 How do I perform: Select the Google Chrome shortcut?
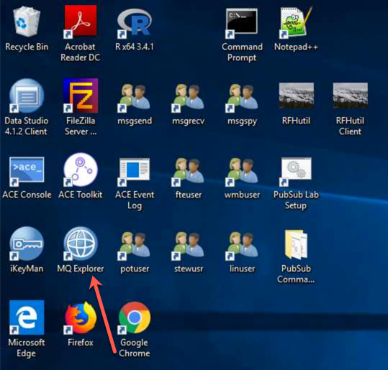(x=135, y=318)
